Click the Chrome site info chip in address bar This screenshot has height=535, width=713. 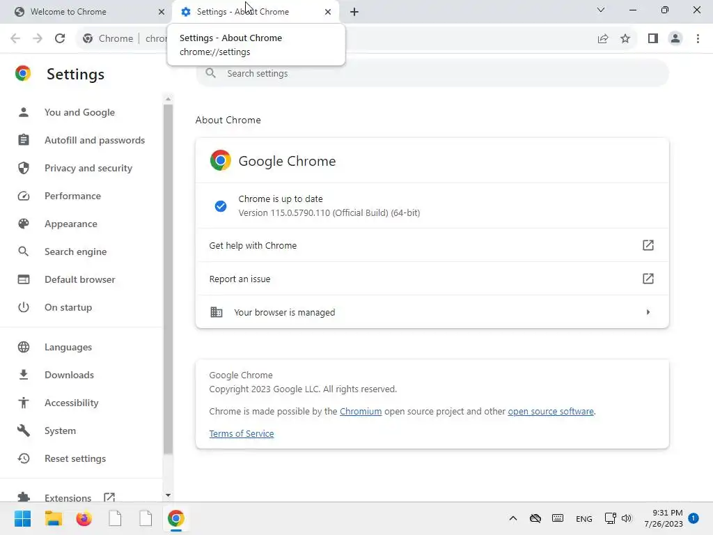click(108, 39)
